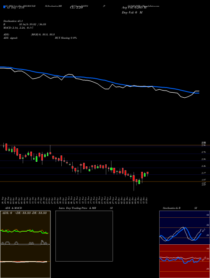Click the 'Intra Day Trading Price & MR' title

77,208
